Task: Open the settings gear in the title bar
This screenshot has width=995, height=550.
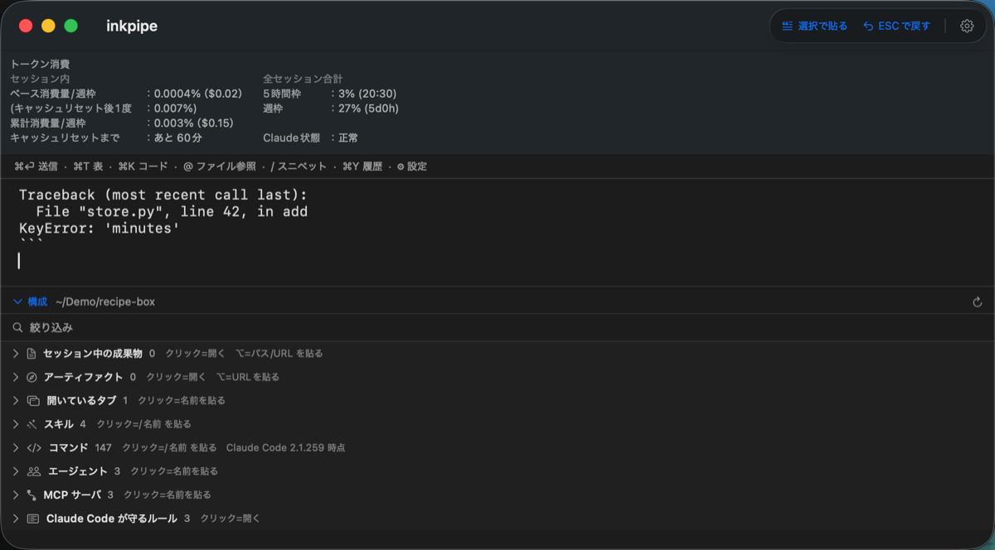Action: [x=967, y=26]
